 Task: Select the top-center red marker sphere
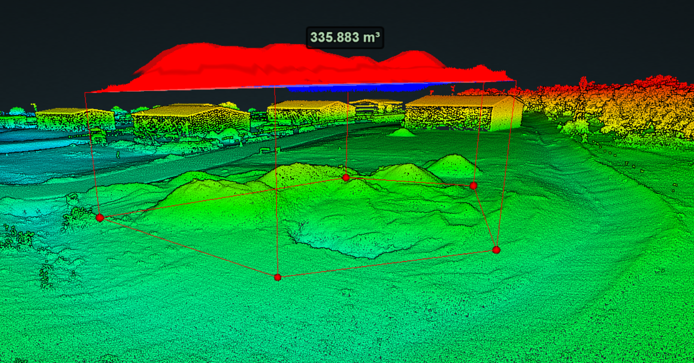click(x=345, y=177)
